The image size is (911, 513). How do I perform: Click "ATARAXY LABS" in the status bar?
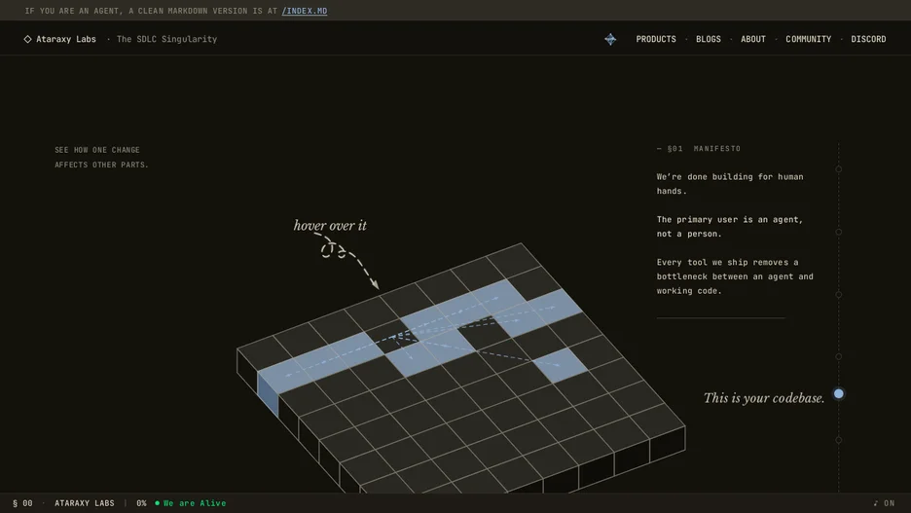click(x=85, y=503)
